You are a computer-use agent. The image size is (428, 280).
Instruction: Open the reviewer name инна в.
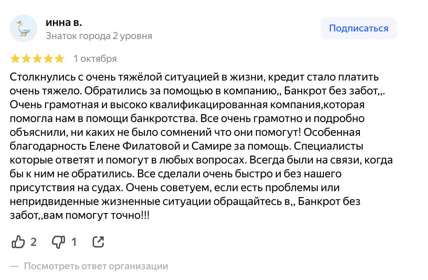(x=64, y=22)
